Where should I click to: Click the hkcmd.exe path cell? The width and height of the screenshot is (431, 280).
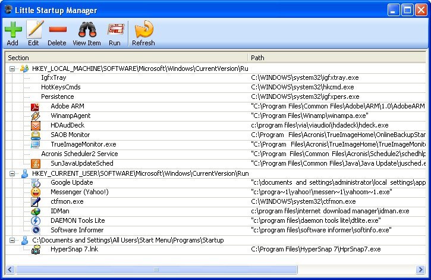click(x=303, y=87)
